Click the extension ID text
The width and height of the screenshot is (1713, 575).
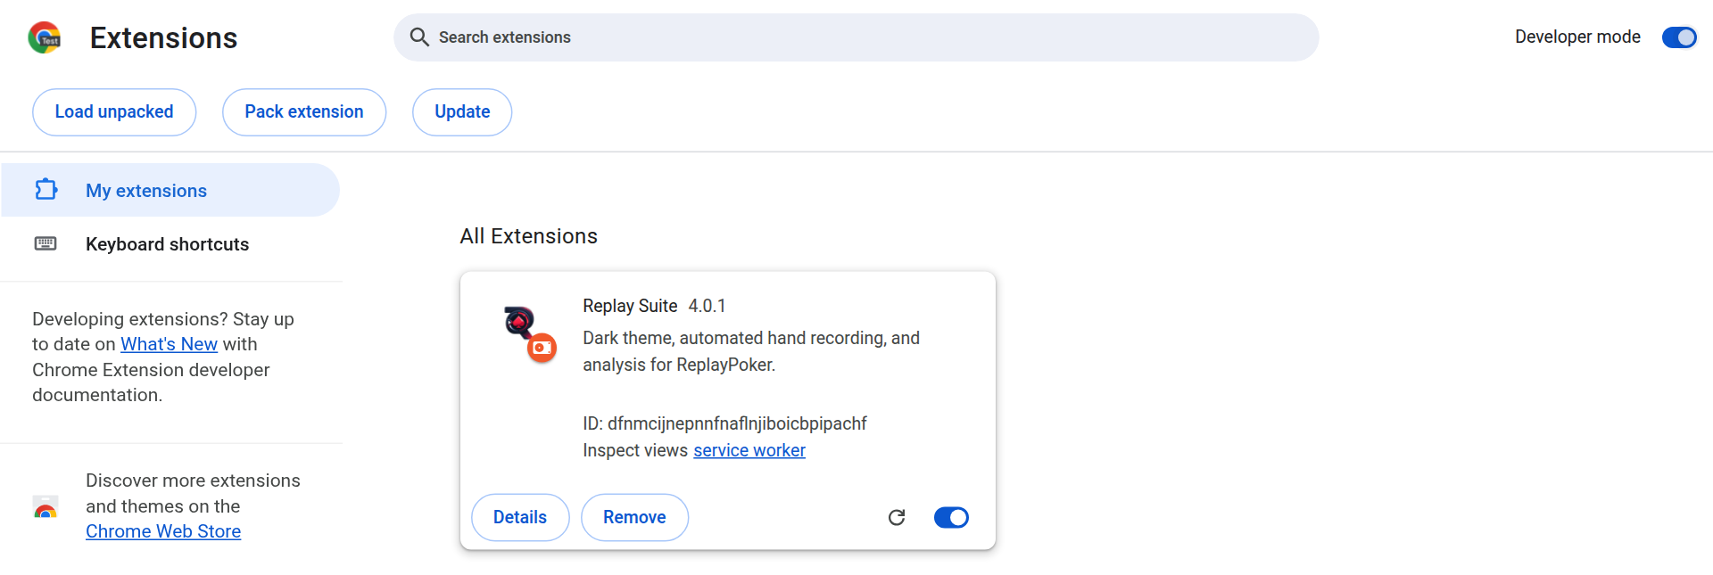point(724,423)
